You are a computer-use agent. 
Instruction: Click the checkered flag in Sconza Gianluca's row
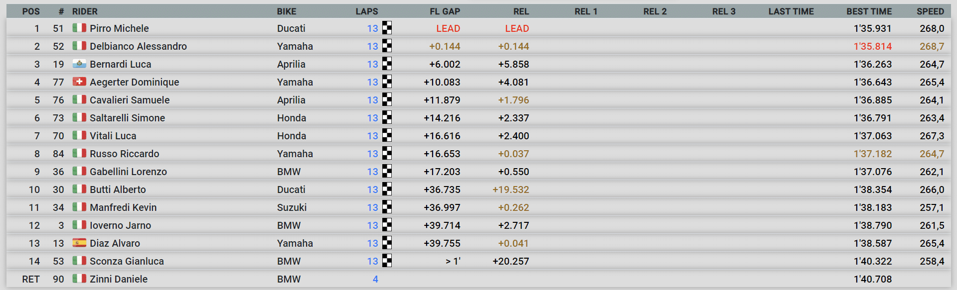coord(387,261)
